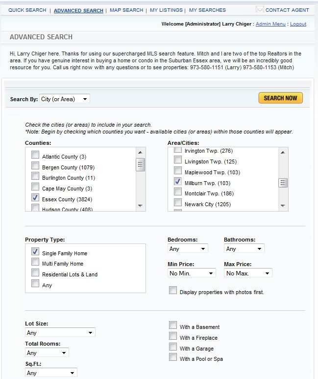Uncheck the Millburn Twp. checkbox
318x379 pixels.
point(178,181)
